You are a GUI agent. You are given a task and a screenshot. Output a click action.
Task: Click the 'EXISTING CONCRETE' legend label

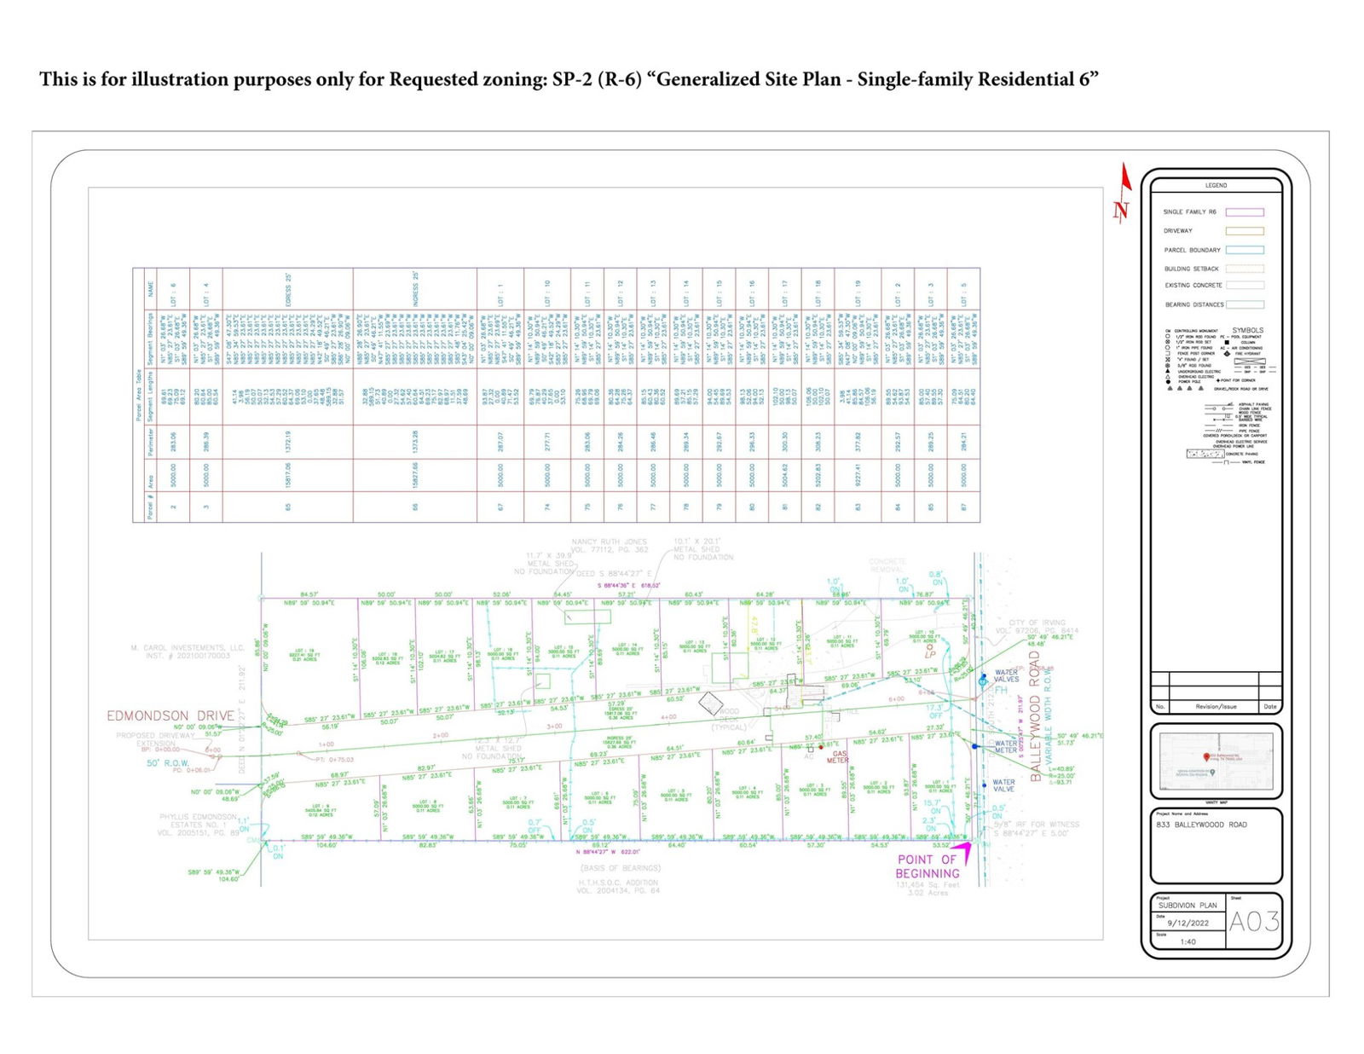click(x=1193, y=286)
